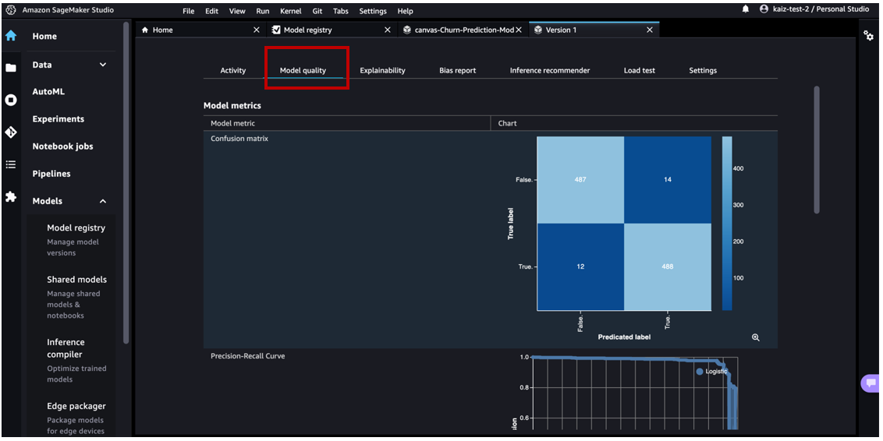This screenshot has width=883, height=441.
Task: Open the Kernel menu
Action: 290,11
